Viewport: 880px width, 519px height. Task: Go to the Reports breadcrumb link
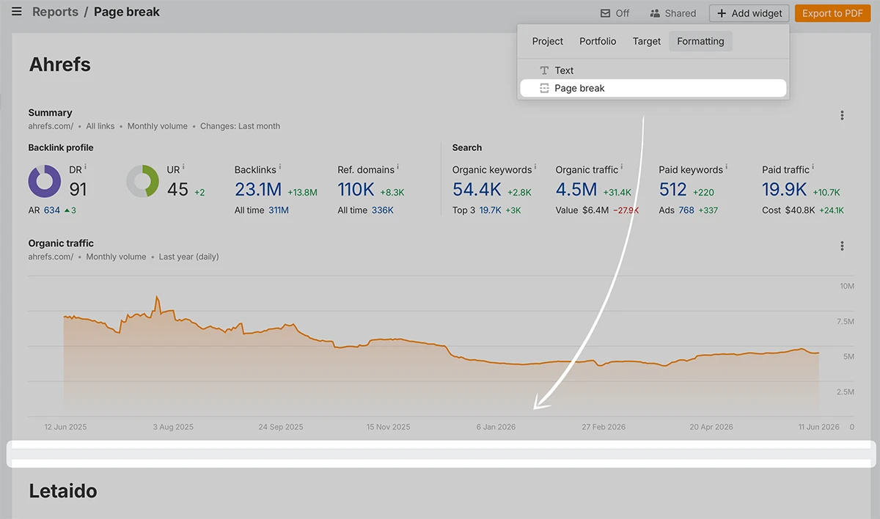(55, 12)
